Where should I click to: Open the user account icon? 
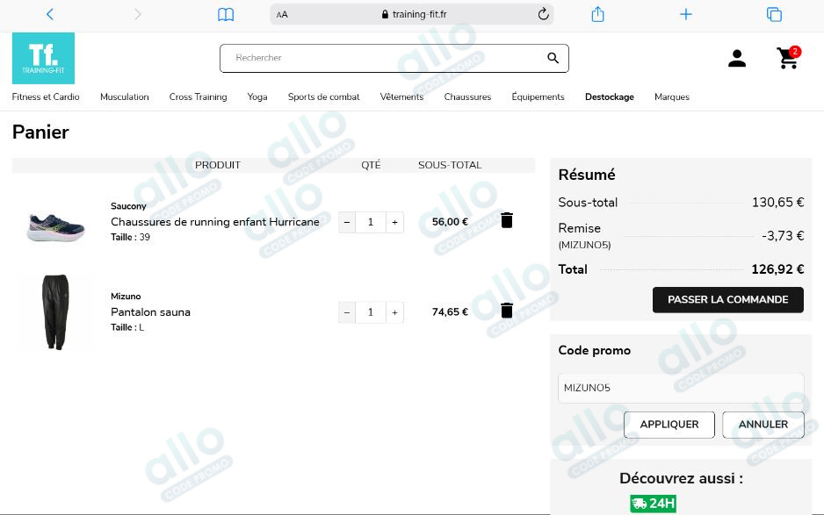coord(737,59)
